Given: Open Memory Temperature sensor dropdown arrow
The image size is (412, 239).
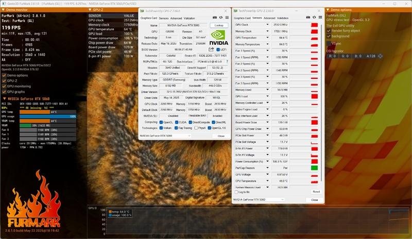Looking at the screenshot, I should pyautogui.click(x=267, y=44).
